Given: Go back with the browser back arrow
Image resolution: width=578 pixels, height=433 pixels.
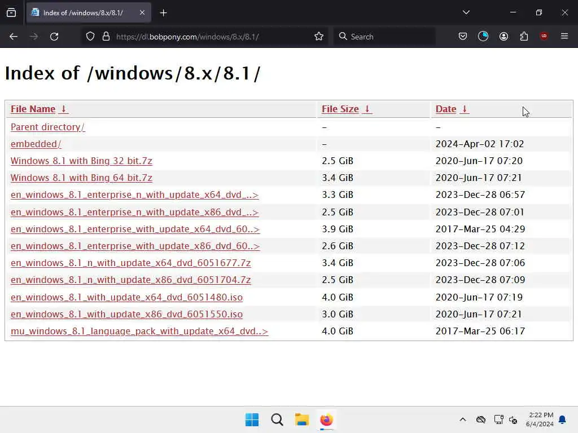Looking at the screenshot, I should tap(14, 37).
